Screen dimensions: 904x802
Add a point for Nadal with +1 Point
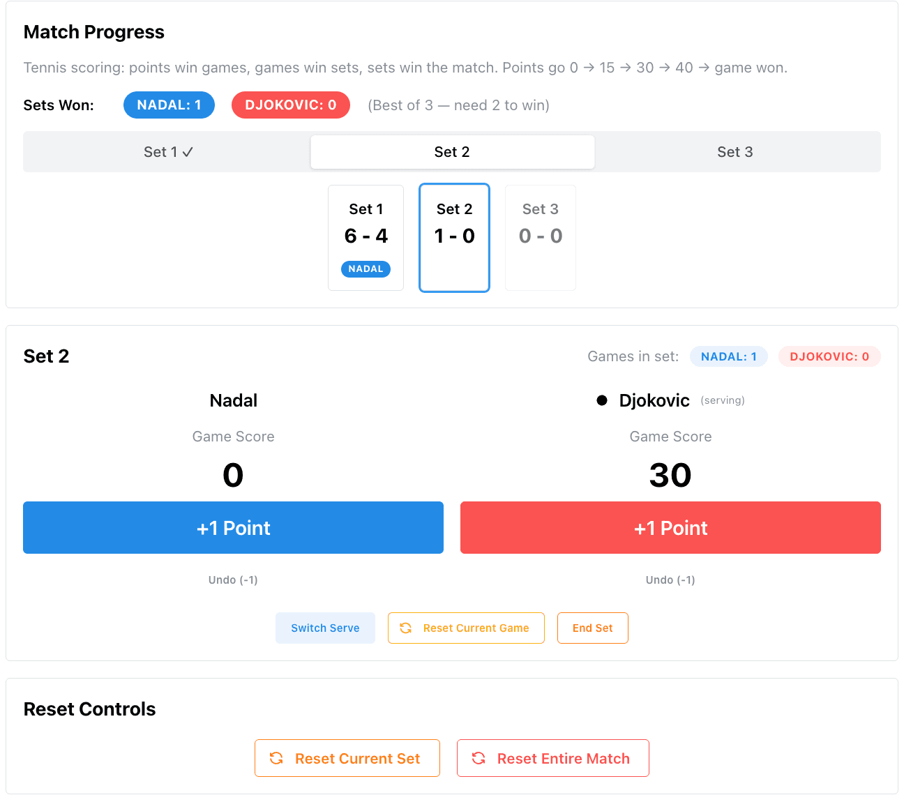[233, 527]
